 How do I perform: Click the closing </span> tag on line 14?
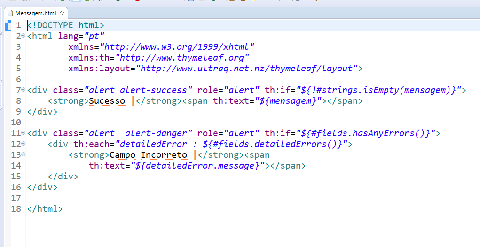pos(288,166)
